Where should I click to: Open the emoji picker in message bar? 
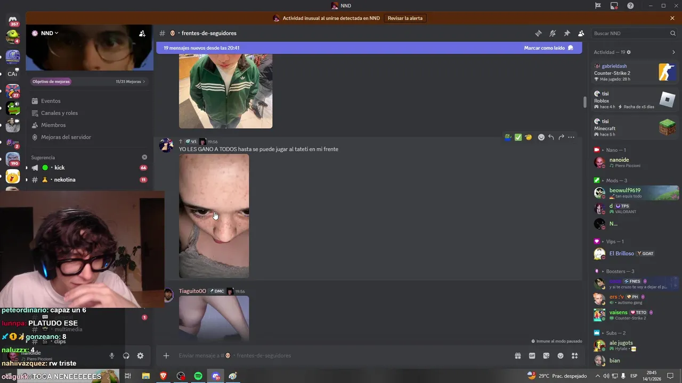point(561,355)
